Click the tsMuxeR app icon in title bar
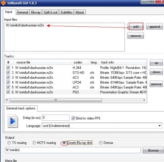164x162 pixels. click(3, 3)
